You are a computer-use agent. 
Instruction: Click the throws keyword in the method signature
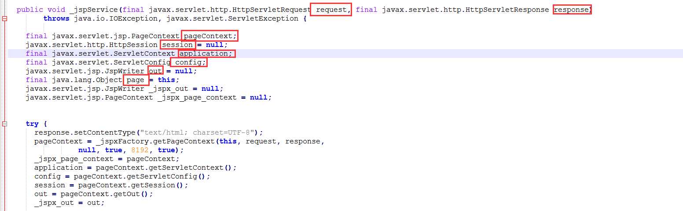point(56,18)
